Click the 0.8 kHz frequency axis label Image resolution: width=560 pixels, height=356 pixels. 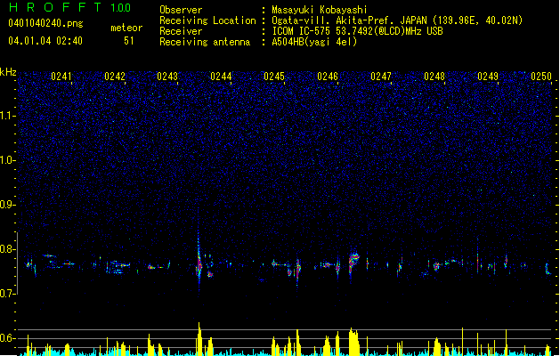click(x=7, y=249)
